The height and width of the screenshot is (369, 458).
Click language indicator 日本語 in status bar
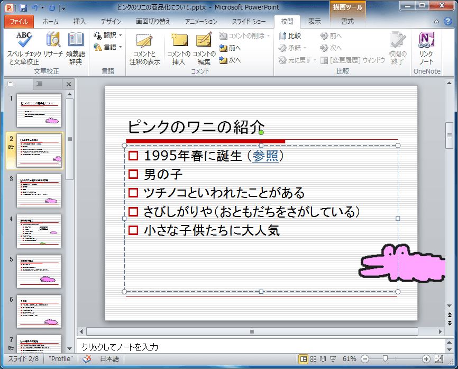(109, 359)
